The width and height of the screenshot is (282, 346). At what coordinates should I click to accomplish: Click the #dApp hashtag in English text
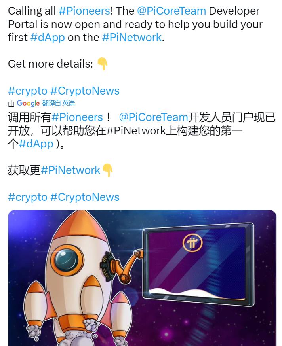point(48,37)
